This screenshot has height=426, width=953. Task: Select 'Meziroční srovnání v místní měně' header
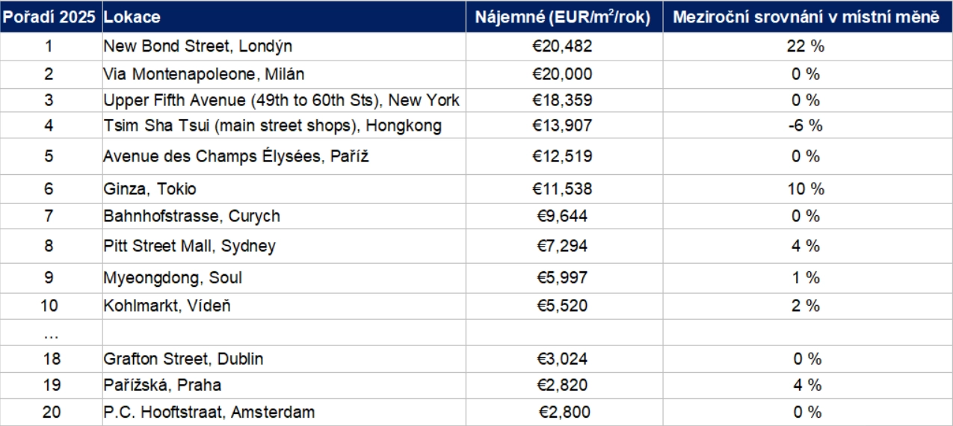(806, 17)
